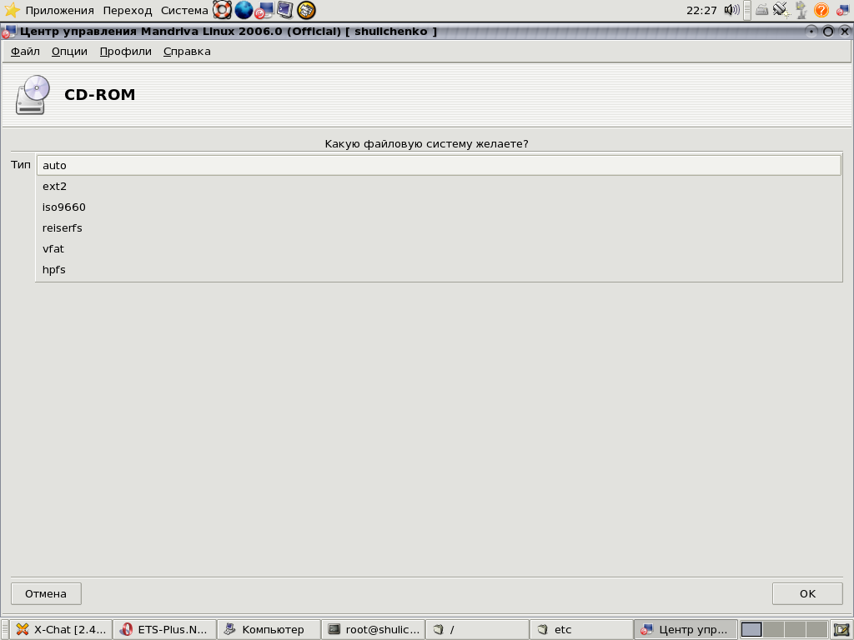Image resolution: width=854 pixels, height=640 pixels.
Task: Click the volume speaker icon
Action: 731,10
